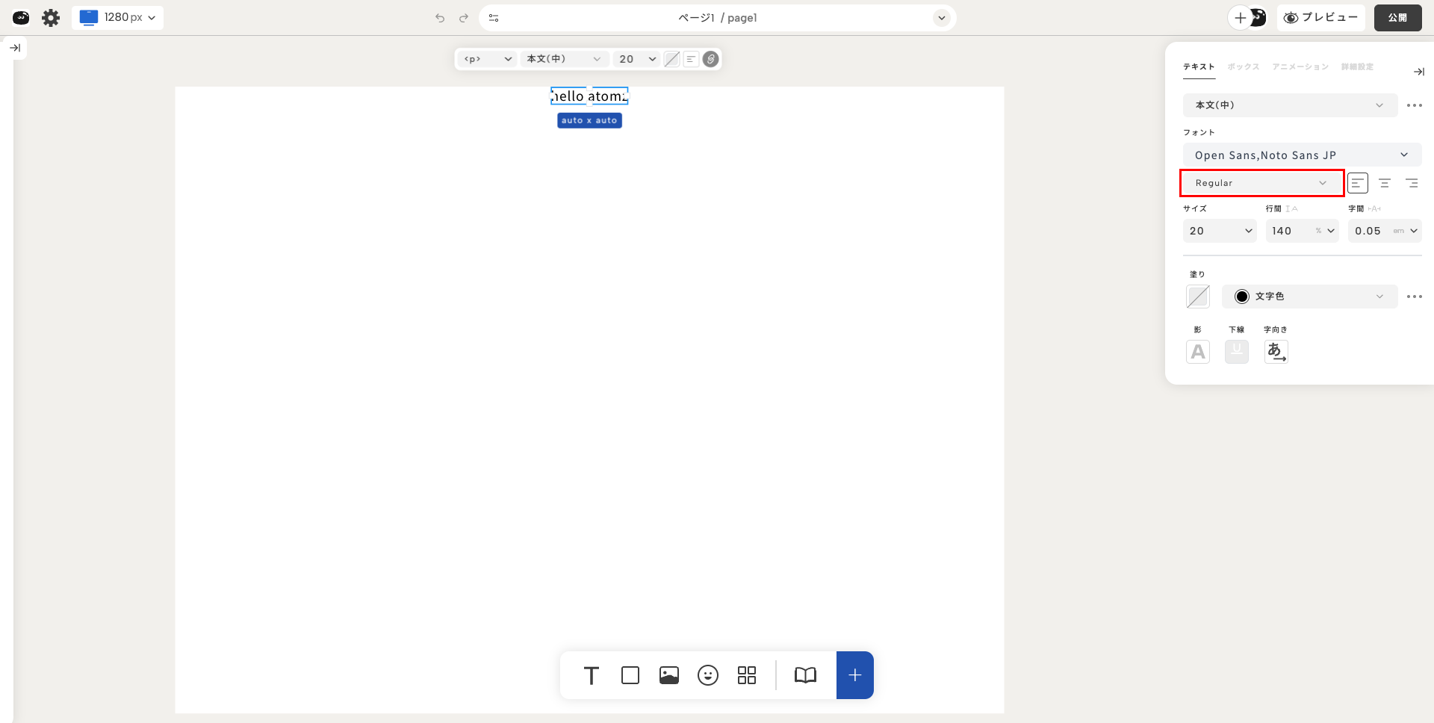Select the Text tool in bottom toolbar
The width and height of the screenshot is (1434, 723).
coord(591,675)
